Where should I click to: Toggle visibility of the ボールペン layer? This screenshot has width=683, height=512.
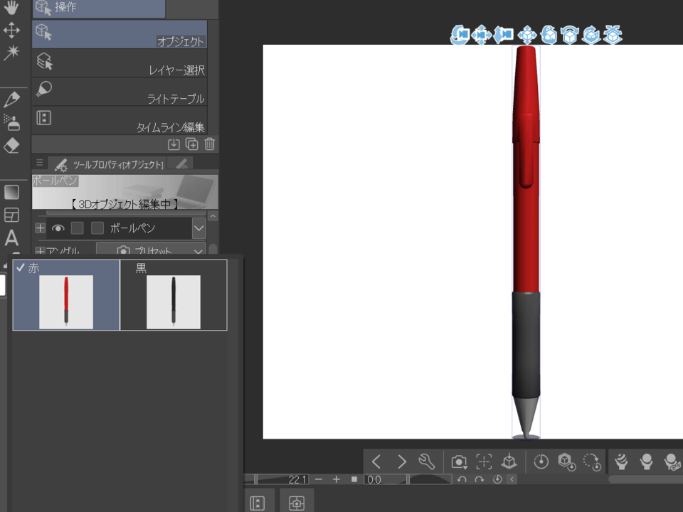pos(58,228)
